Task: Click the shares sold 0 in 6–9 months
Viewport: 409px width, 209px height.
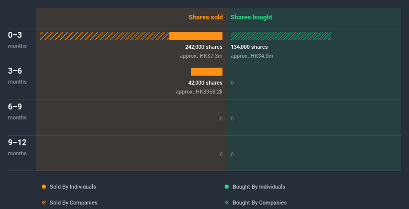Action: 221,118
